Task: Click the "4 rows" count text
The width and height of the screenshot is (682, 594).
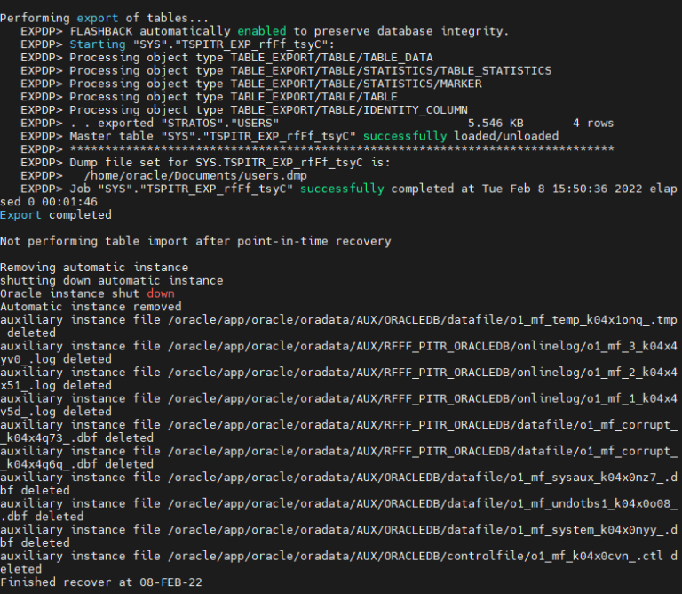Action: 593,123
